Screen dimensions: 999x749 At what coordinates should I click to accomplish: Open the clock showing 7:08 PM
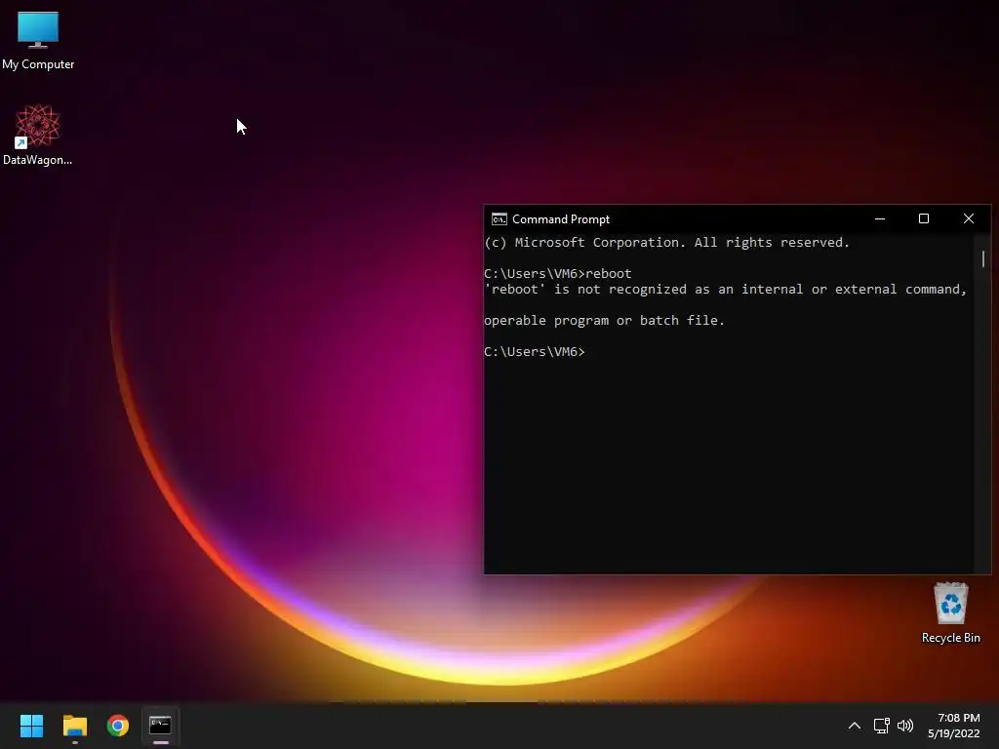coord(958,718)
